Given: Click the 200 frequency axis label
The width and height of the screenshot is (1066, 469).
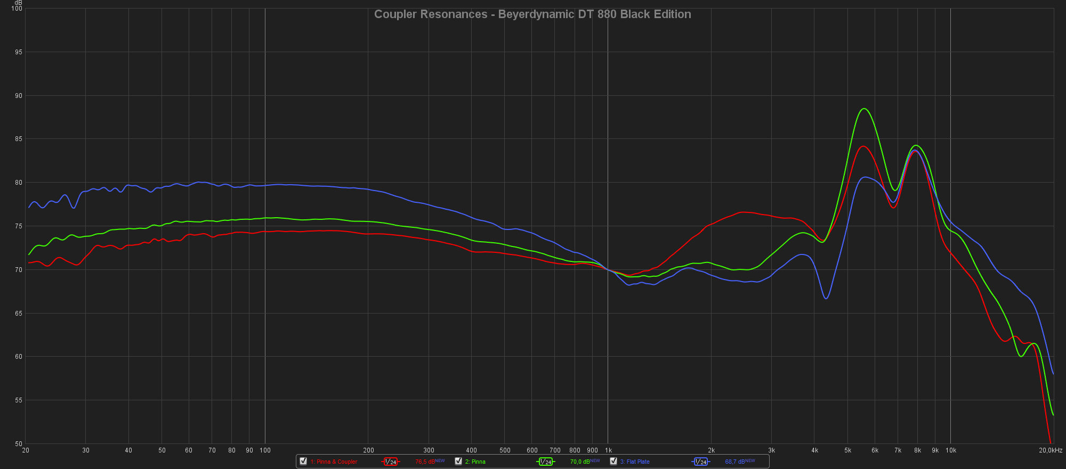Looking at the screenshot, I should (368, 450).
